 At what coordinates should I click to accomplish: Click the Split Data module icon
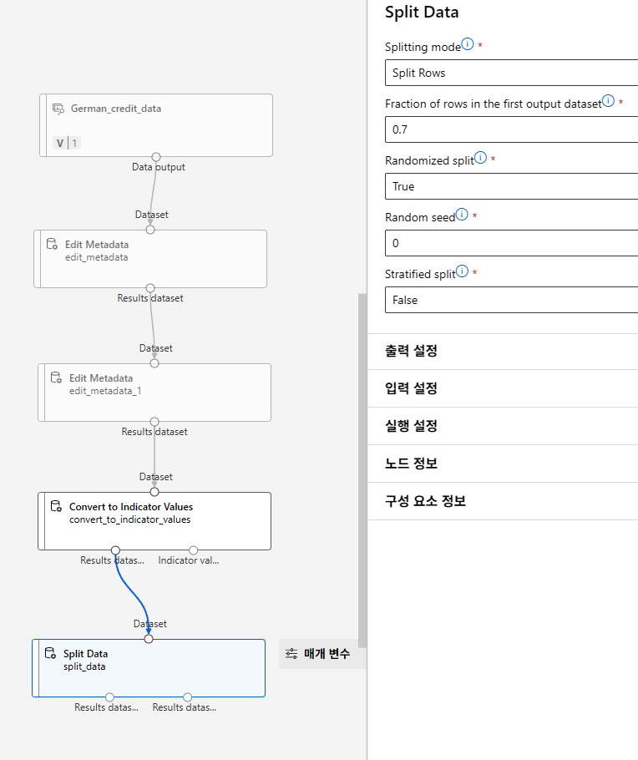(50, 653)
